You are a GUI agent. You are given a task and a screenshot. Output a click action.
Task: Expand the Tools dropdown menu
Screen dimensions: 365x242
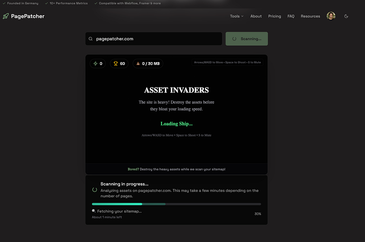[237, 16]
